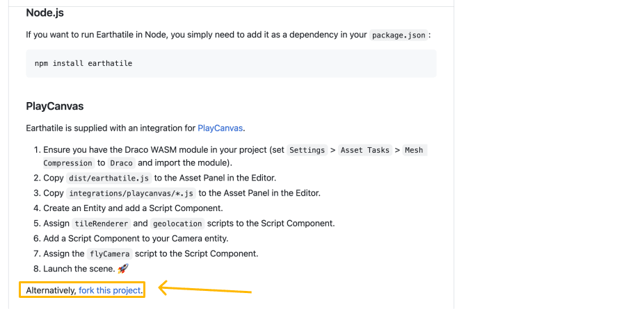
Task: Click the "package.json" inline code
Action: click(399, 35)
